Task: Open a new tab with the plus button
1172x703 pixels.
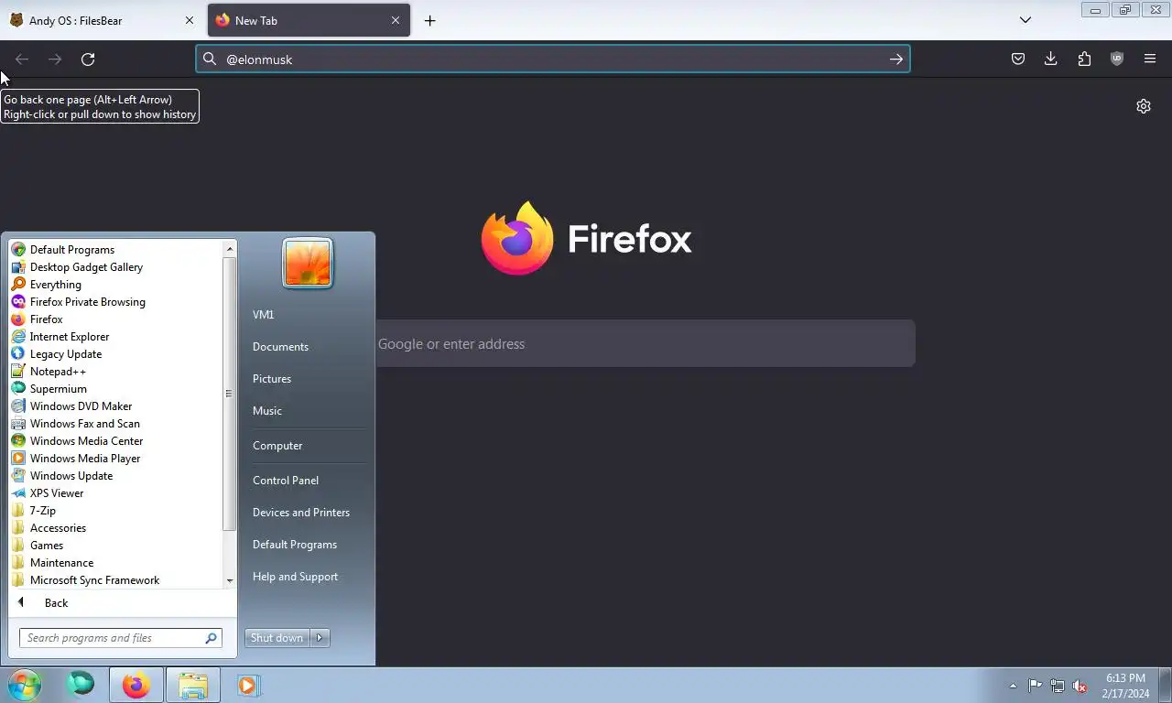Action: (x=429, y=20)
